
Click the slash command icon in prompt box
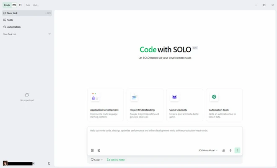[x=92, y=150]
